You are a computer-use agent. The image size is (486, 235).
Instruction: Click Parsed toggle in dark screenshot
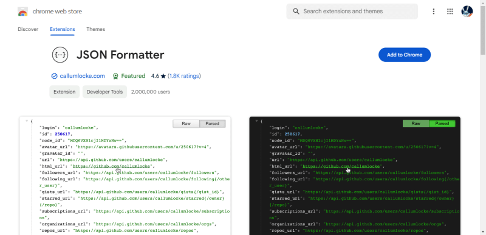tap(442, 123)
